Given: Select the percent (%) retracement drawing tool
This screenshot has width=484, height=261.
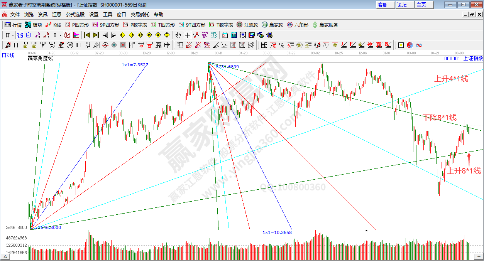Looking at the screenshot, I should (282, 45).
